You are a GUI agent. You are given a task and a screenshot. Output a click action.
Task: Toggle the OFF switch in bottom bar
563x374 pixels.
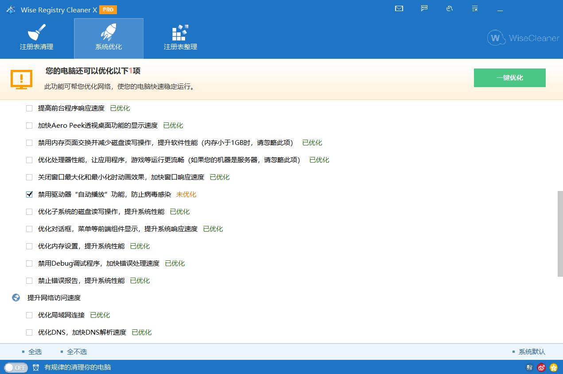16,367
